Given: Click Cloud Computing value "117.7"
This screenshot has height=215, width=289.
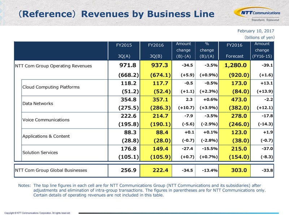Looking at the screenshot, I should [160, 83].
